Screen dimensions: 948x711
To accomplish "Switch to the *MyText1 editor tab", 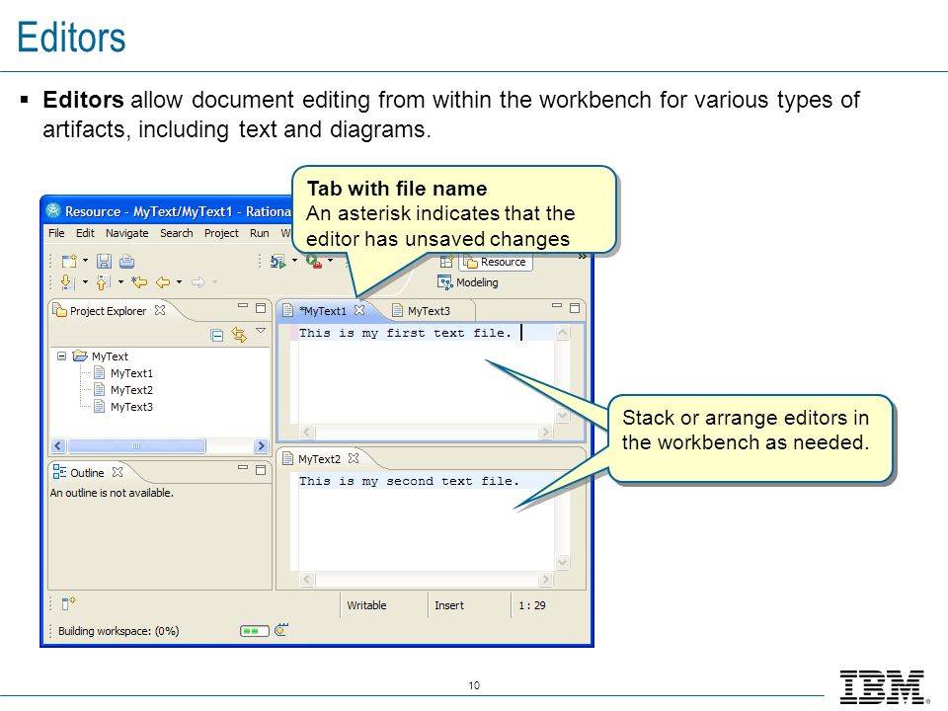I will tap(323, 311).
